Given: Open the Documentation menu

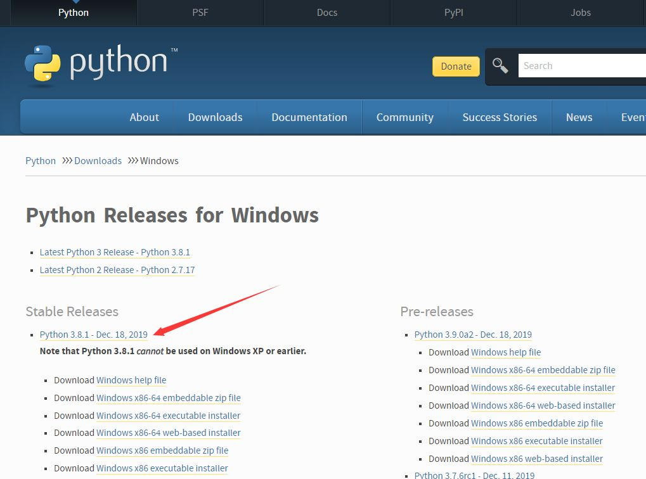Looking at the screenshot, I should 309,117.
